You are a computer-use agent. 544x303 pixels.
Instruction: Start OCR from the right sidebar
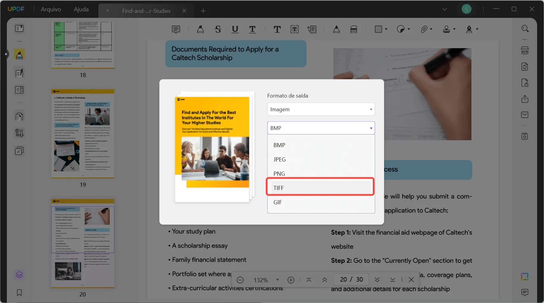(525, 50)
